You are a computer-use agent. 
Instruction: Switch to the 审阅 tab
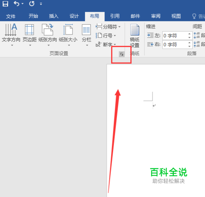pos(156,16)
